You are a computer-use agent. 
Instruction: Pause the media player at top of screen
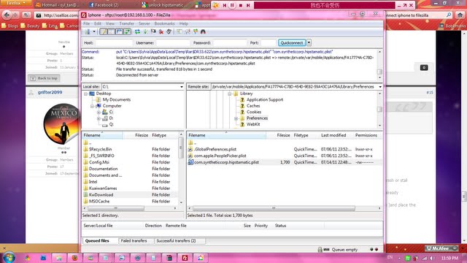coord(232,5)
